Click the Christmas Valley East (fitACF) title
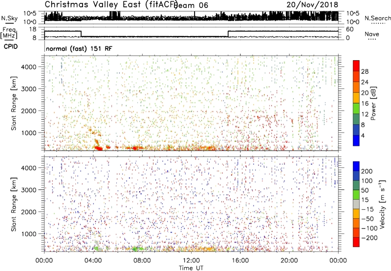The height and width of the screenshot is (271, 391). [111, 4]
